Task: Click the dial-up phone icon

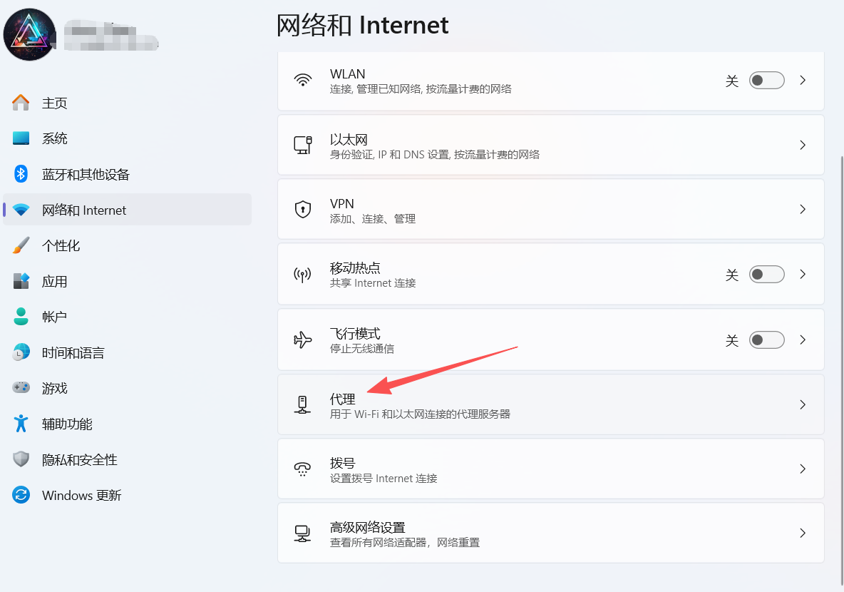Action: [303, 469]
